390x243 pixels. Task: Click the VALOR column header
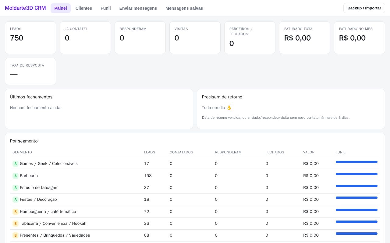click(x=309, y=152)
